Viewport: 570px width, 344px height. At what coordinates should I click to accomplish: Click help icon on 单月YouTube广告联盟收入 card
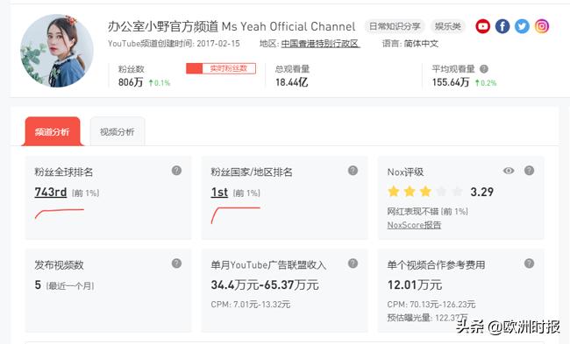(353, 263)
